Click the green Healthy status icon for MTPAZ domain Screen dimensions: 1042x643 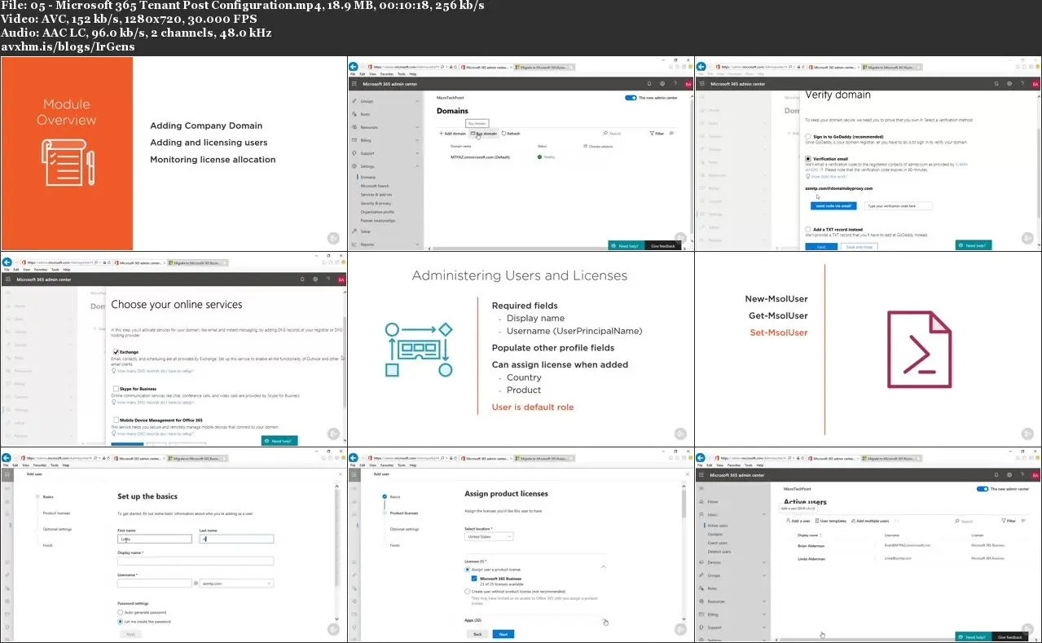[x=539, y=156]
